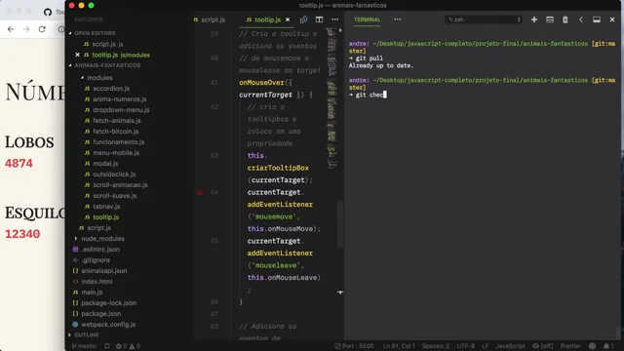The image size is (624, 351).
Task: Go back in the browser window
Action: (x=11, y=29)
